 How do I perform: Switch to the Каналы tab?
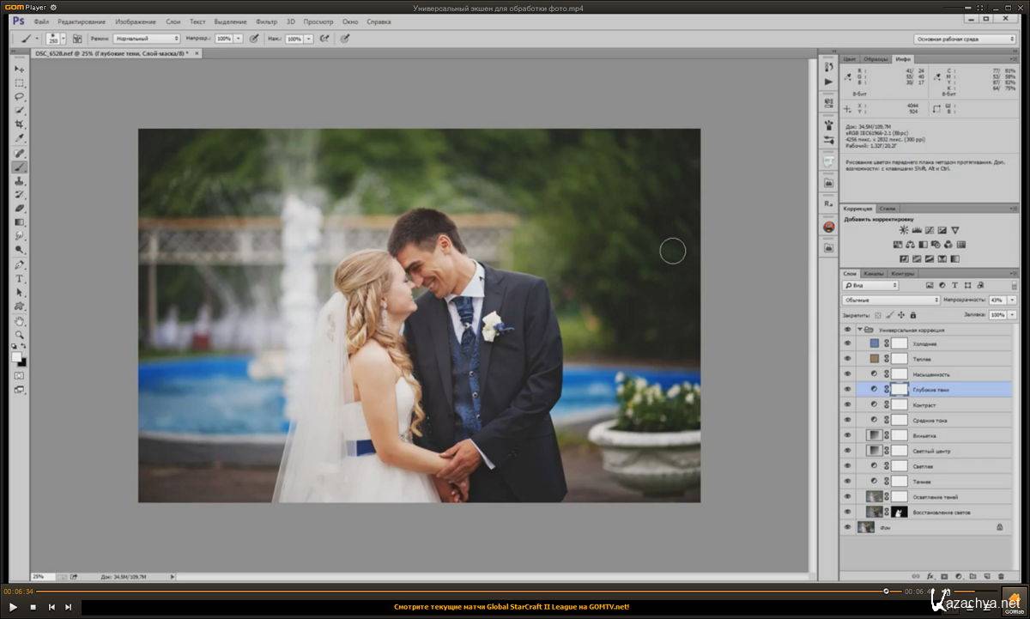tap(874, 273)
